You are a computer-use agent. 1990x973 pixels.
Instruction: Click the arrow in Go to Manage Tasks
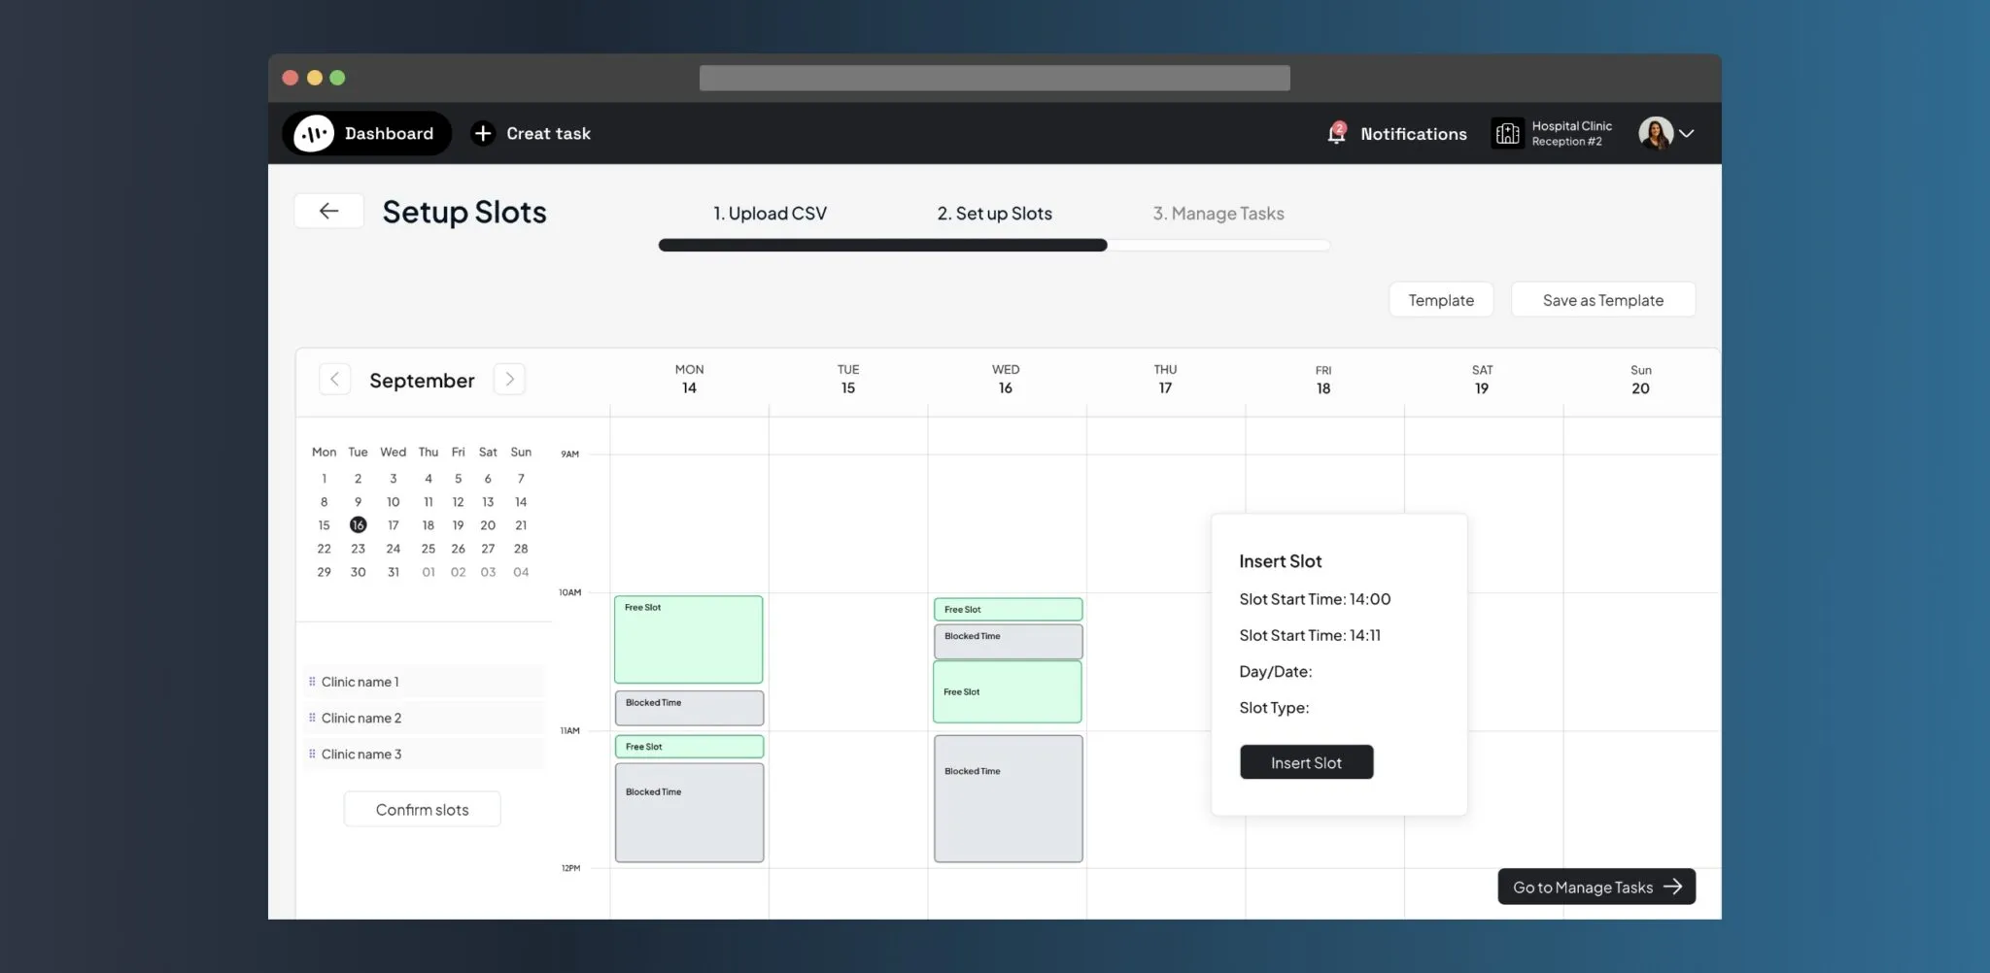(1672, 887)
